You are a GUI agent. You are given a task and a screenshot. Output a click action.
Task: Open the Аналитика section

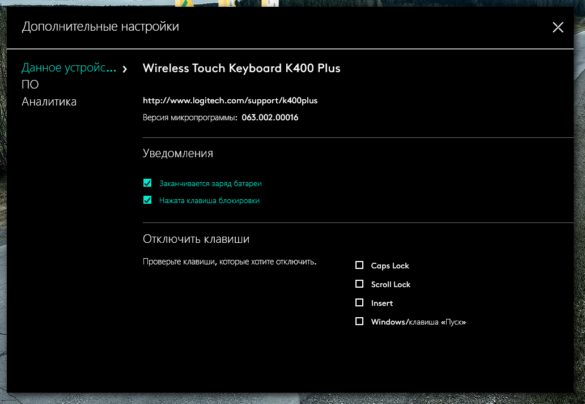49,102
